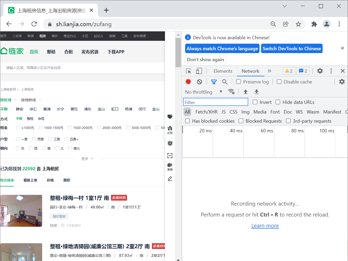Enable the Disable cache checkbox
The width and height of the screenshot is (348, 261).
pos(279,82)
